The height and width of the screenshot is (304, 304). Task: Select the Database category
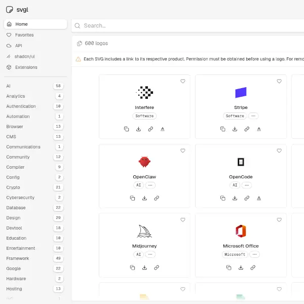point(35,208)
